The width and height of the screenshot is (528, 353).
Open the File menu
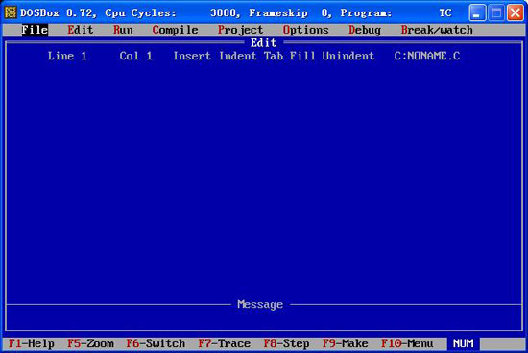[x=35, y=30]
